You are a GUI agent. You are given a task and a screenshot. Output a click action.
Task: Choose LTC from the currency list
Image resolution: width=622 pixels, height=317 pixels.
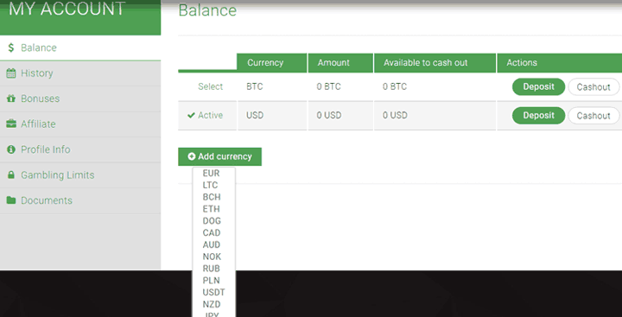pyautogui.click(x=210, y=186)
